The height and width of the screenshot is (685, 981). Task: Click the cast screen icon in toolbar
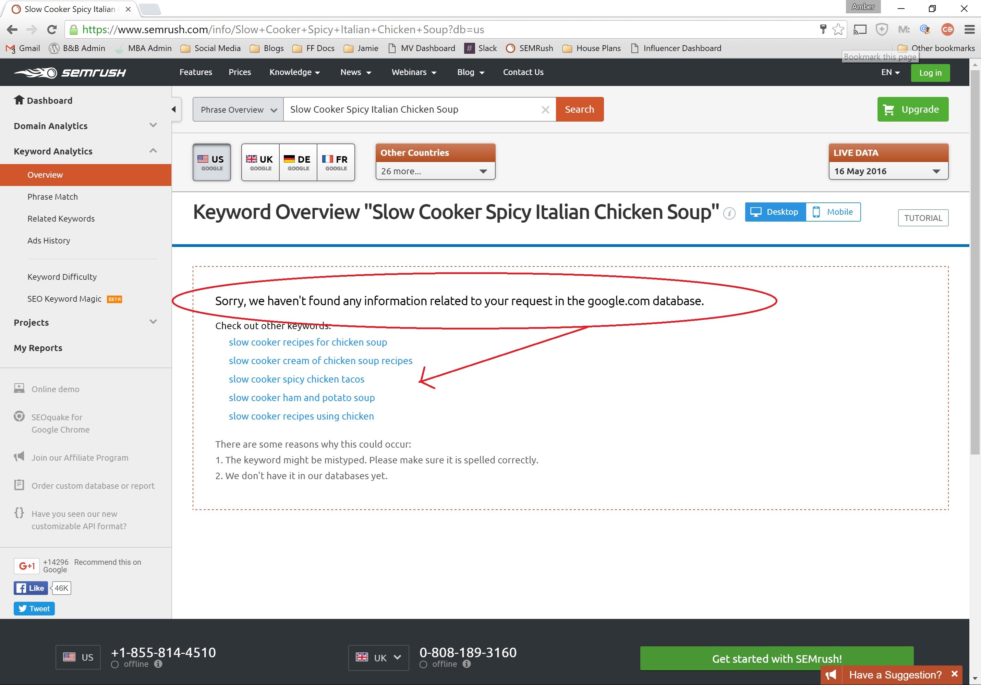click(860, 29)
